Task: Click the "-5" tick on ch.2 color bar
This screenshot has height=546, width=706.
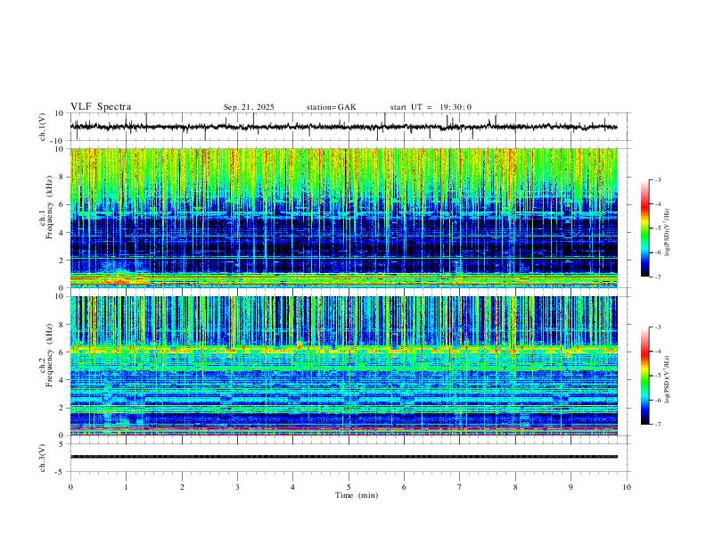Action: [658, 376]
